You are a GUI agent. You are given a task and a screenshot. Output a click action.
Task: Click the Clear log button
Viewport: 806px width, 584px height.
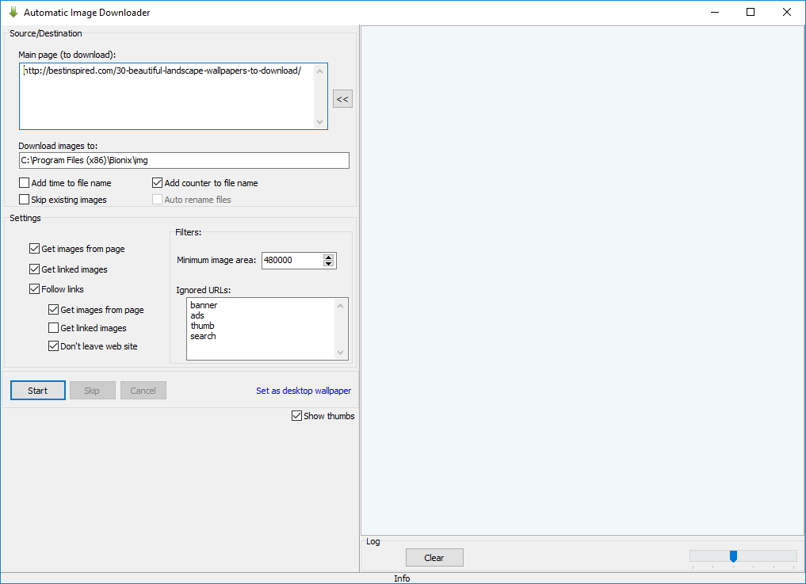[x=434, y=558]
